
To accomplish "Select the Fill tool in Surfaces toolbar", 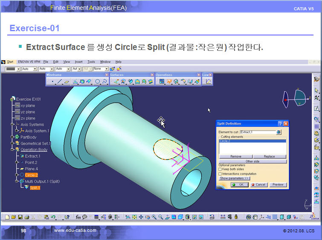I will 137,82.
